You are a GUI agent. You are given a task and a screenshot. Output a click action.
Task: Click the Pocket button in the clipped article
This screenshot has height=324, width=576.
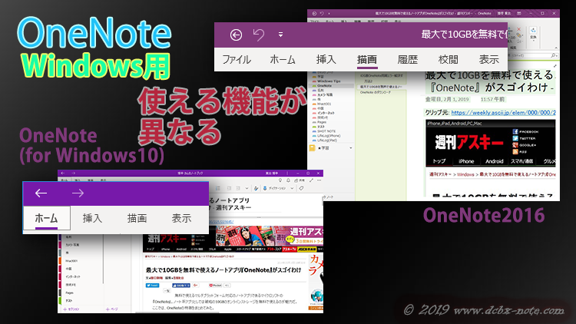tap(215, 285)
